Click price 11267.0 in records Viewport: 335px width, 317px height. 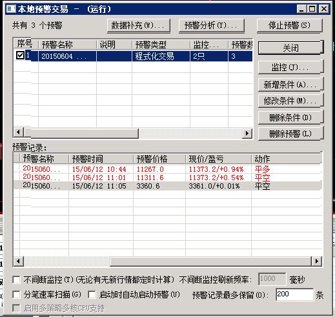[x=150, y=169]
